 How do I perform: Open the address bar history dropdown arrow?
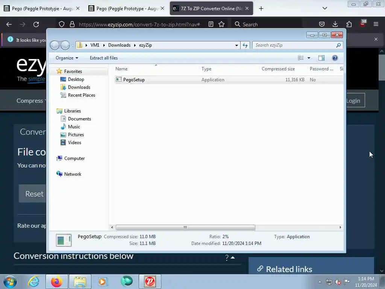click(236, 45)
